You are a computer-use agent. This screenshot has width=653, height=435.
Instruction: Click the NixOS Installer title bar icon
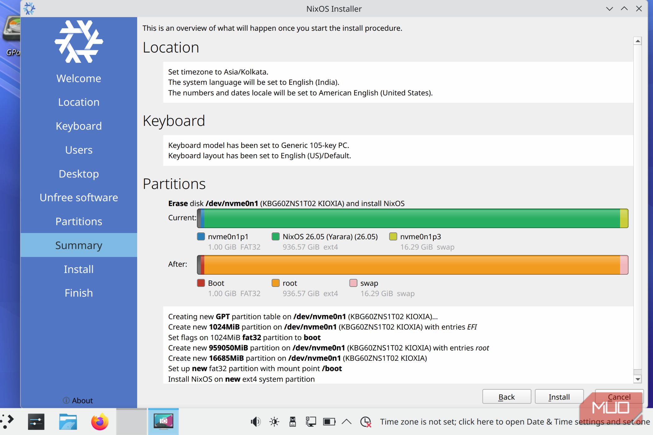(29, 8)
